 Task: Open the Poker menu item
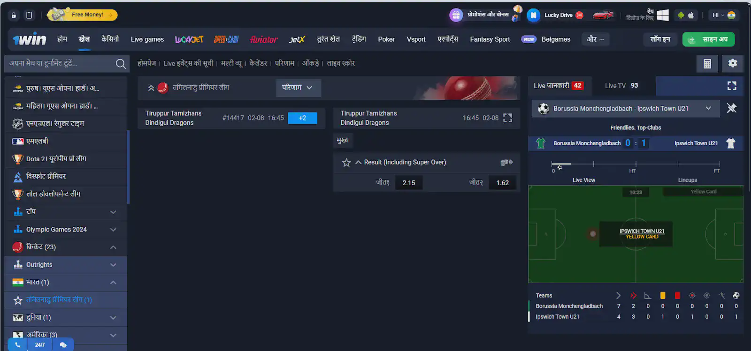coord(386,39)
